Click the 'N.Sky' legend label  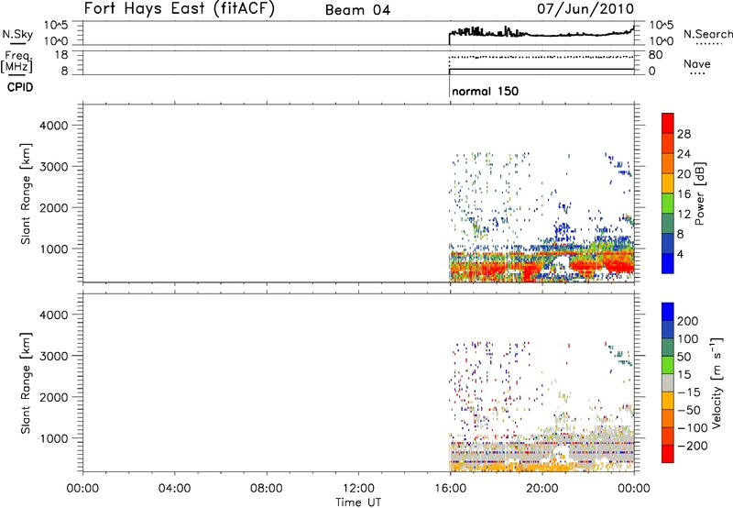[x=17, y=34]
